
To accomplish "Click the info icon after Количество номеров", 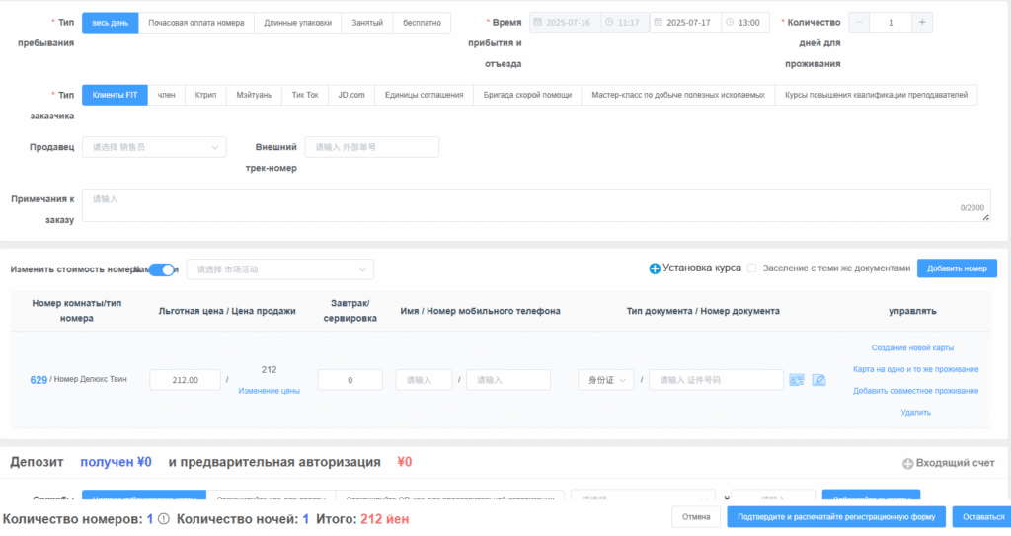I will pos(164,518).
